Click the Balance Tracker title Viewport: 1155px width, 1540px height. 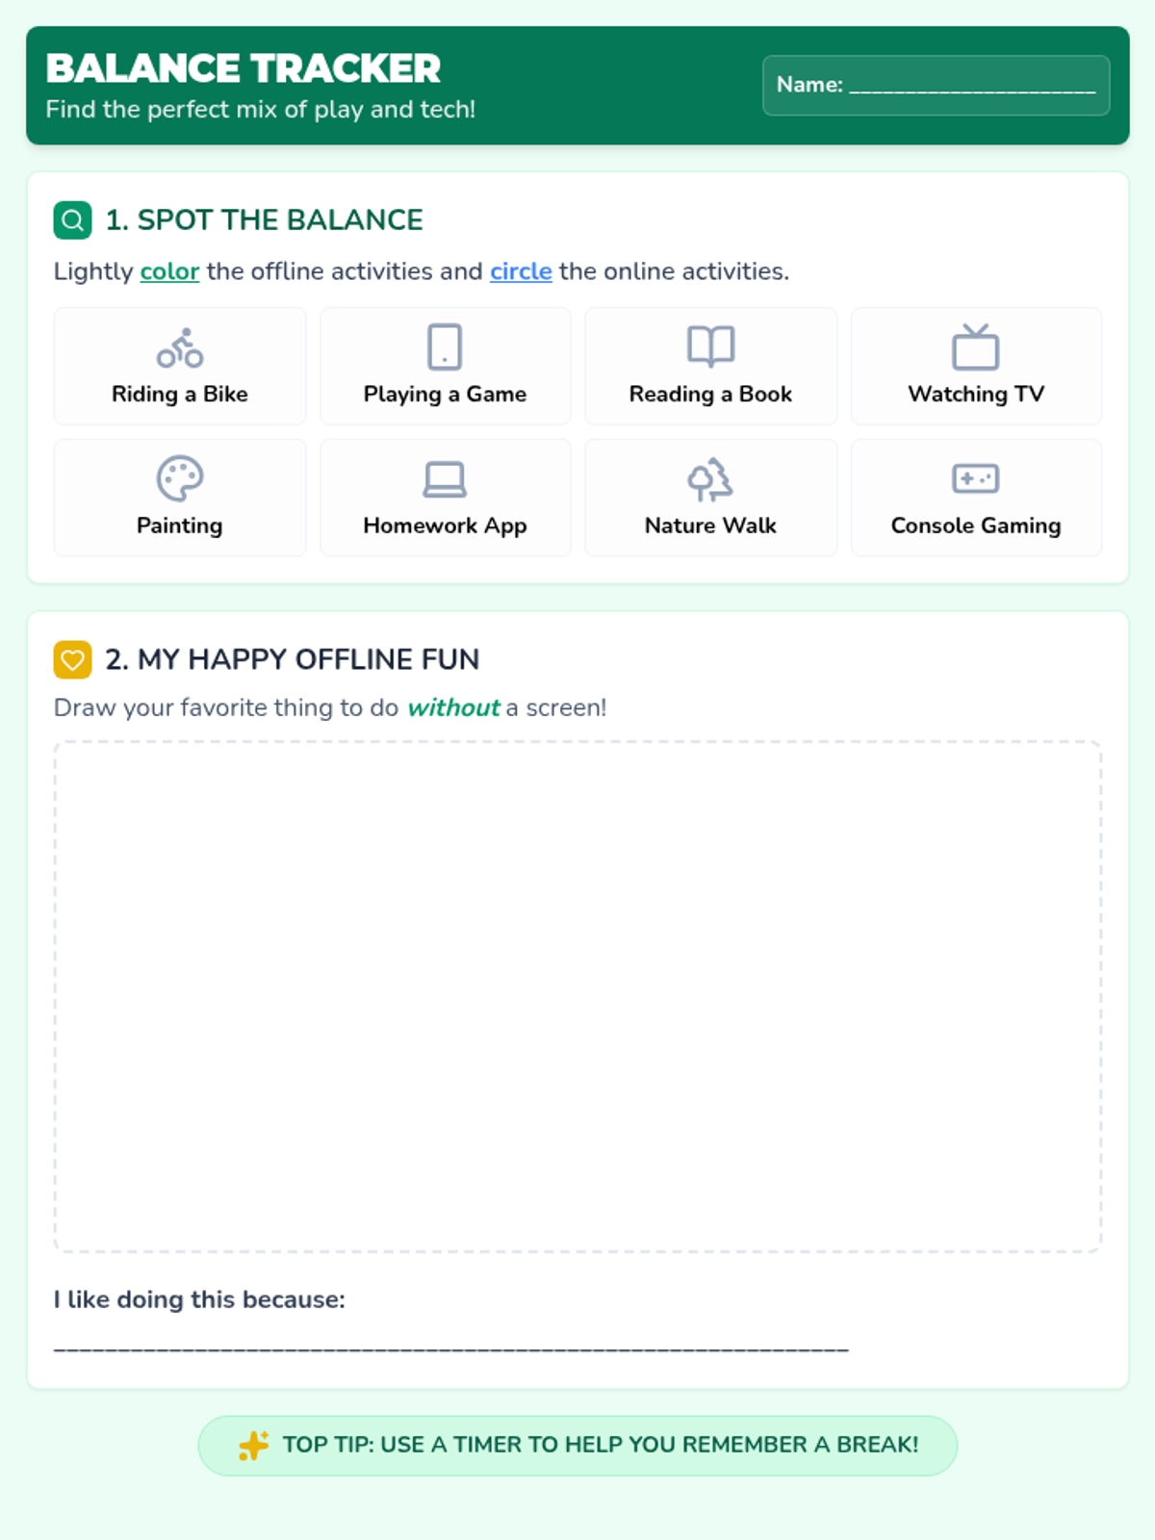point(244,68)
